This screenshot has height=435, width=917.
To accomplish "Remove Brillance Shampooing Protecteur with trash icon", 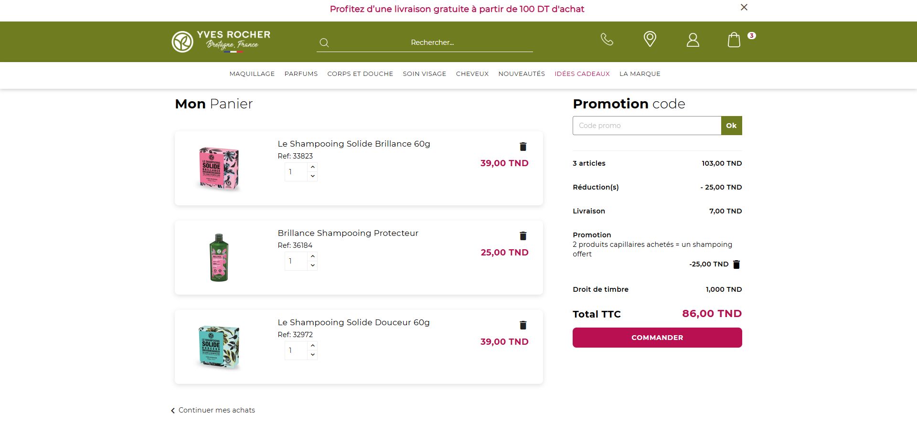I will (523, 236).
